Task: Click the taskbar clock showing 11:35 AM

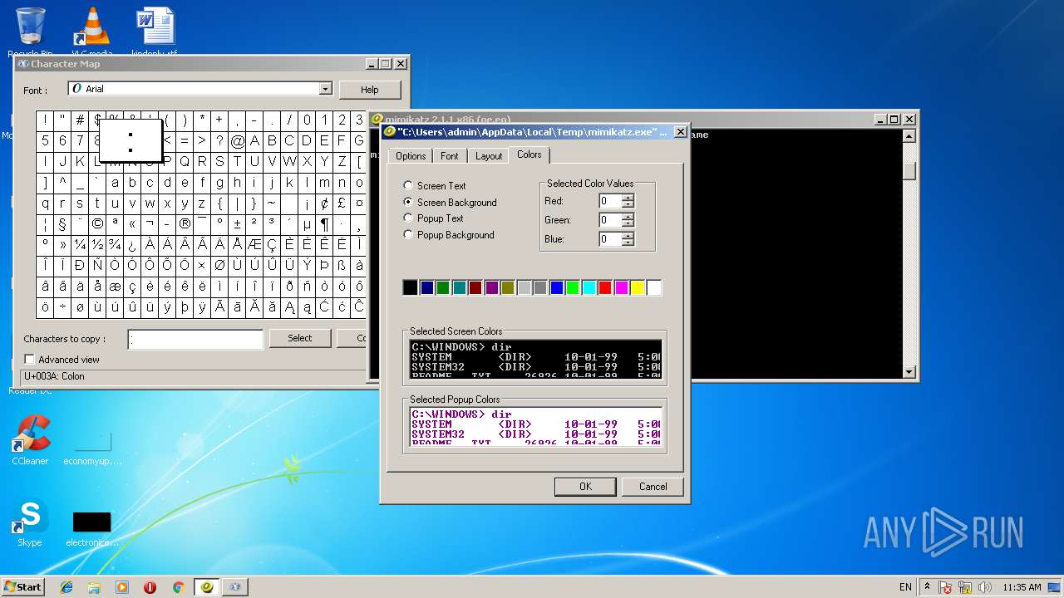Action: click(x=1022, y=587)
